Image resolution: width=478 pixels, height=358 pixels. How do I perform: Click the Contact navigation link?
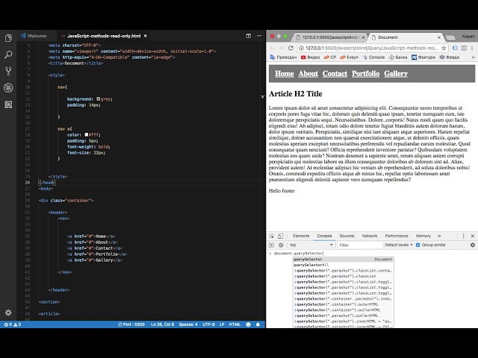pyautogui.click(x=335, y=74)
